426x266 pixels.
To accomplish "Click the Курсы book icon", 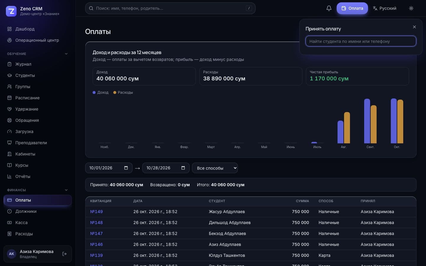I will [9, 165].
